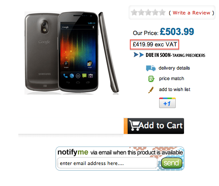
Task: Open the Write a Review link
Action: tap(191, 13)
